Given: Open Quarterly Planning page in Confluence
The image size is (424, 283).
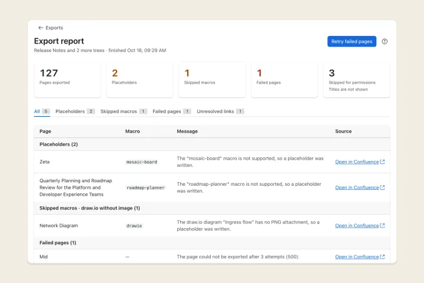Looking at the screenshot, I should (x=357, y=187).
